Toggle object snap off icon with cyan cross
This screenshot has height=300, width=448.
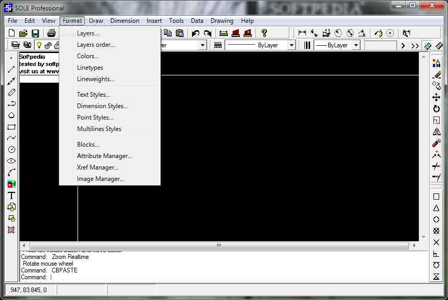pyautogui.click(x=427, y=46)
